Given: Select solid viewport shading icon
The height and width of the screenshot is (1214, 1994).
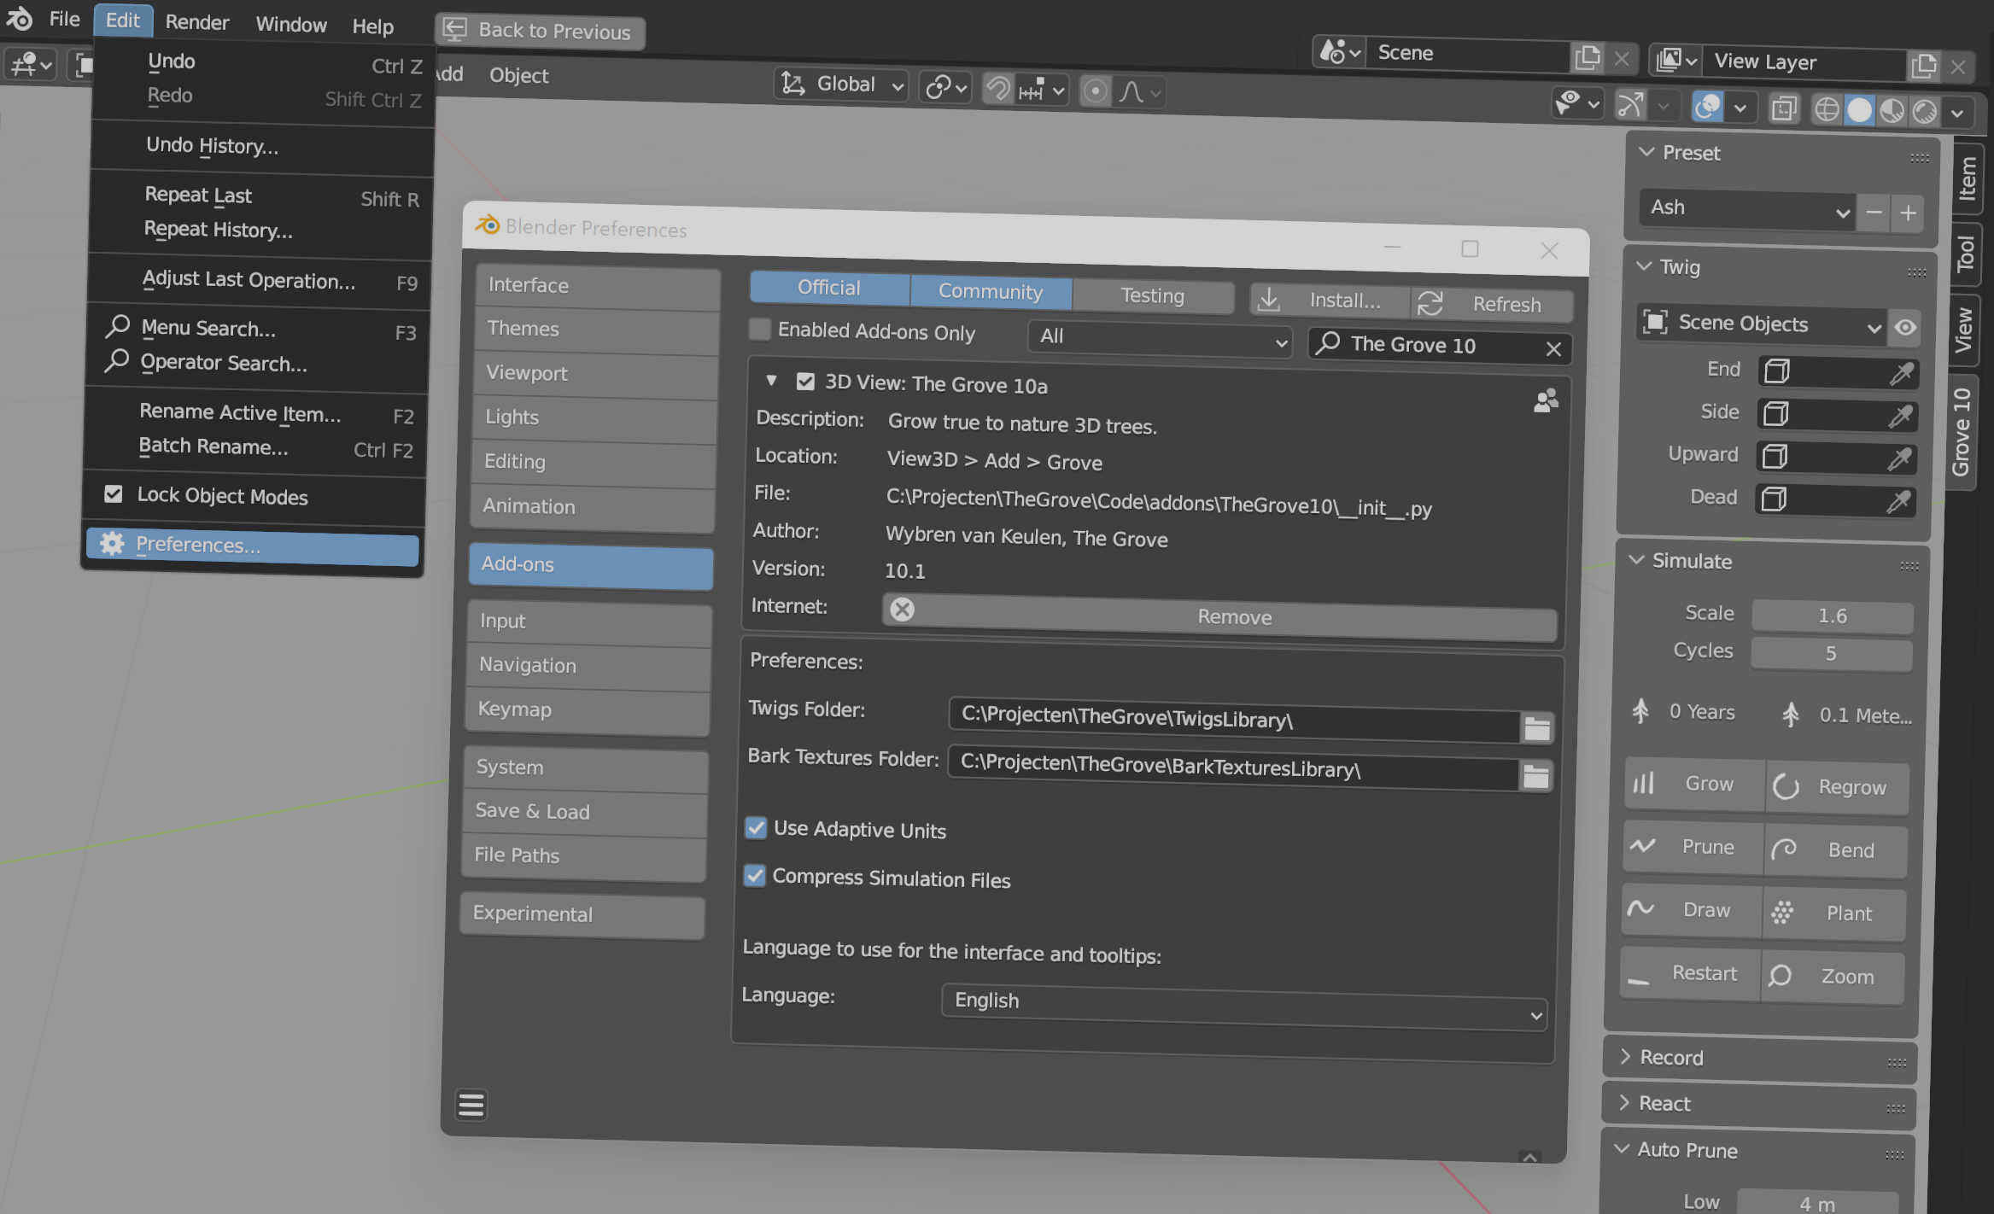Looking at the screenshot, I should pos(1859,111).
